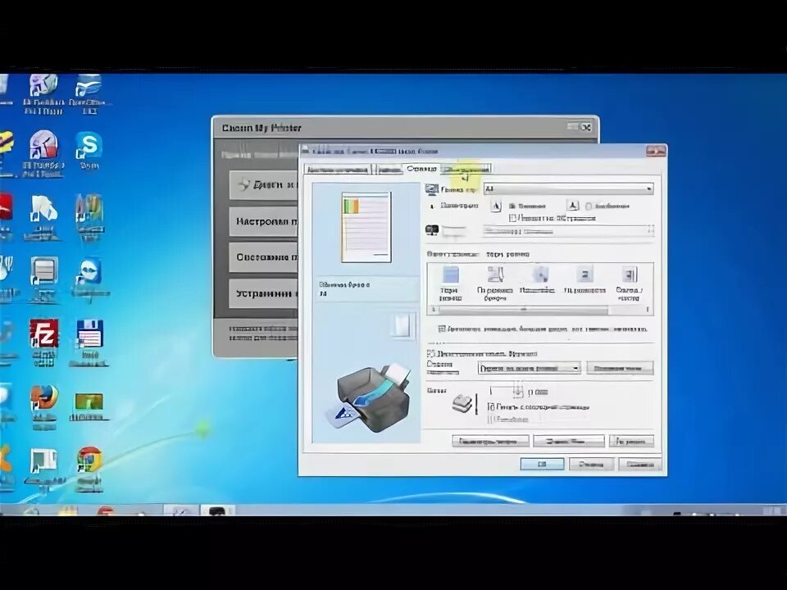Click the Cancel button next to OK
The image size is (787, 590).
pyautogui.click(x=591, y=464)
